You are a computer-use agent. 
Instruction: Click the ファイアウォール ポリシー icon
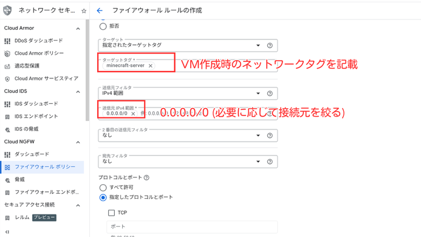(7, 167)
